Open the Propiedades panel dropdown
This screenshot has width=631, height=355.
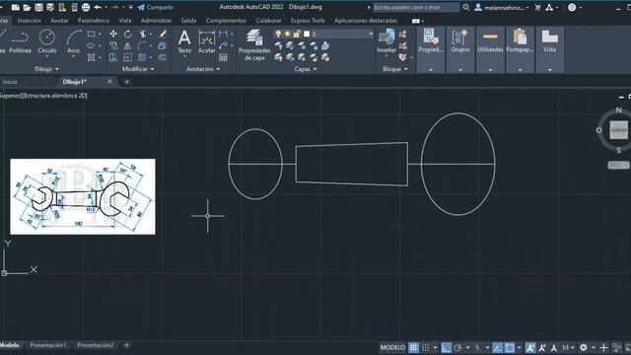pos(431,70)
